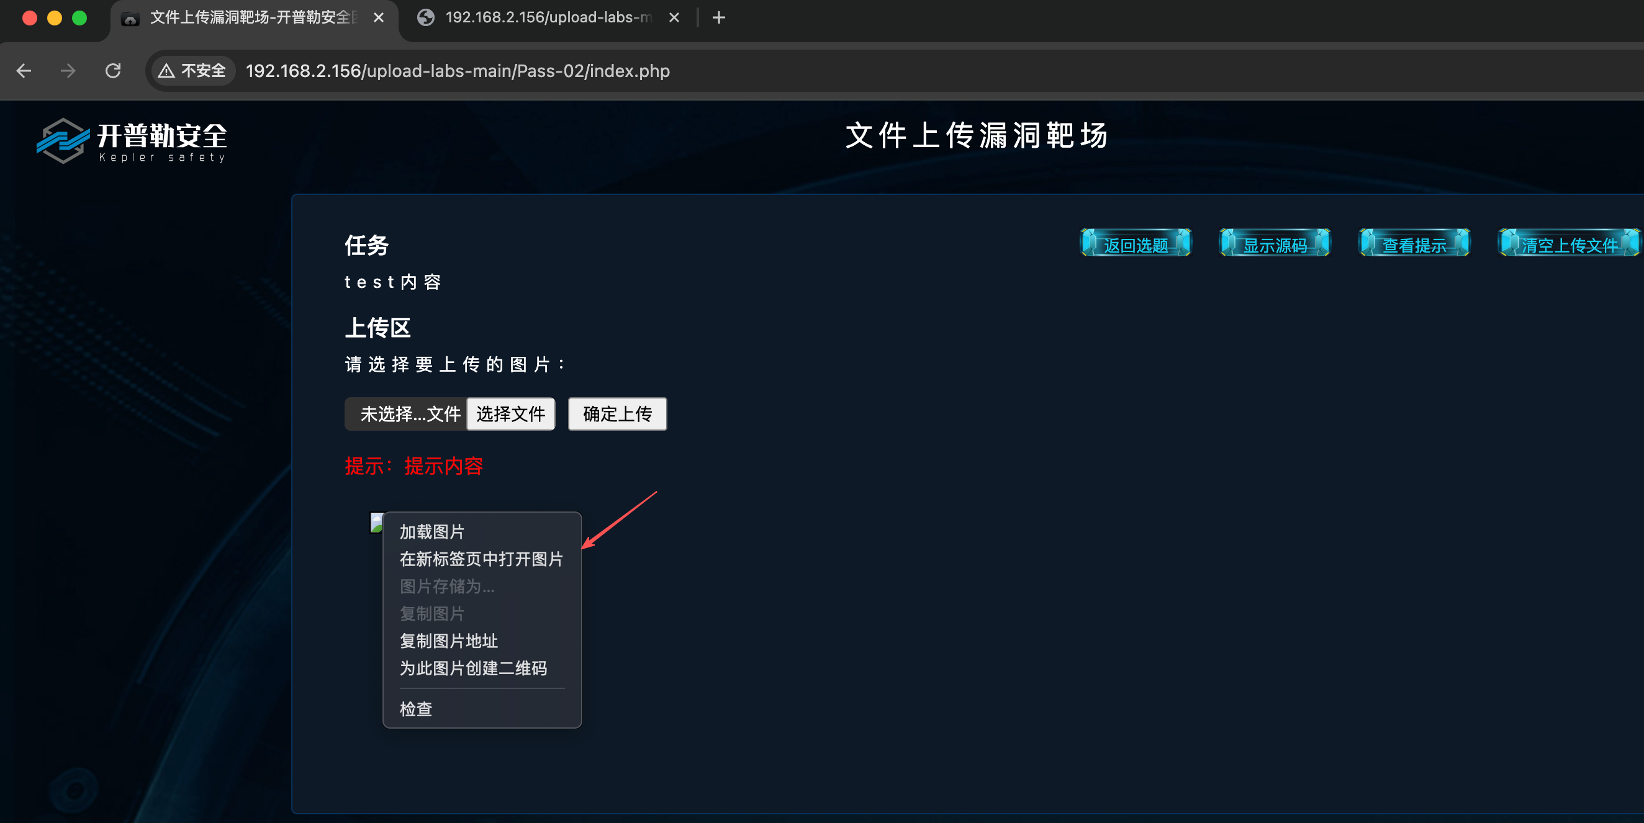Click the URL address bar field
This screenshot has width=1644, height=823.
pos(458,71)
